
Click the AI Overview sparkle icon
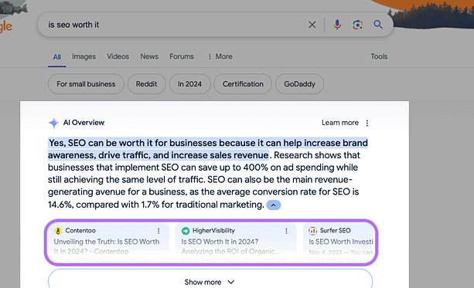point(54,123)
